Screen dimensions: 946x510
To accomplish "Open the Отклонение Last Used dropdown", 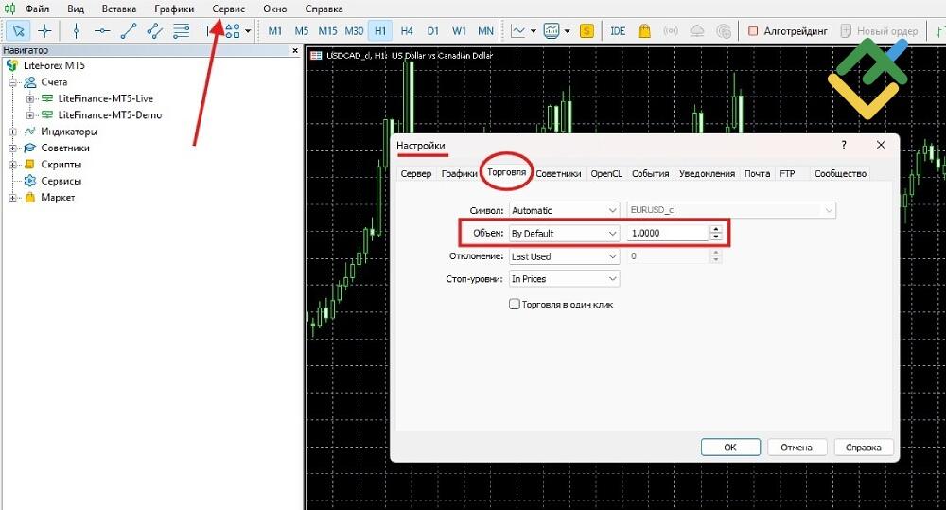I will (564, 256).
